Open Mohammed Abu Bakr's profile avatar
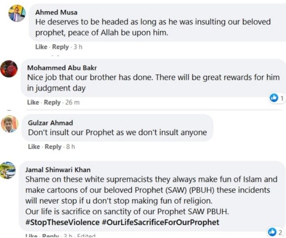Image resolution: width=286 pixels, height=238 pixels. 8,69
